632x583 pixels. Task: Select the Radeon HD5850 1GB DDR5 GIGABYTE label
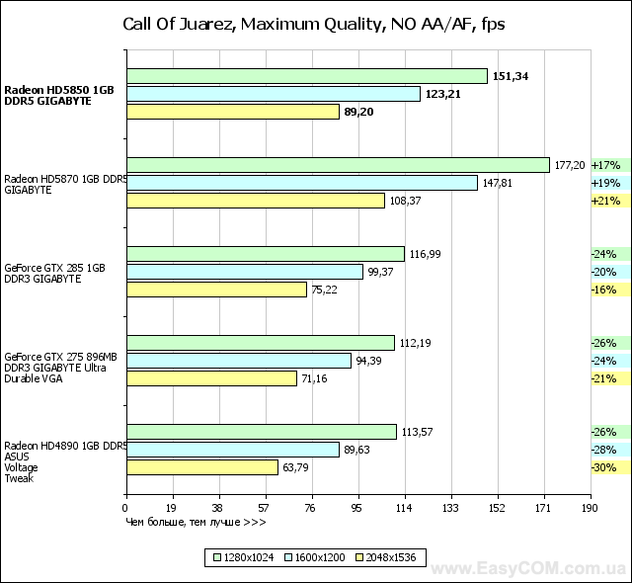(59, 96)
